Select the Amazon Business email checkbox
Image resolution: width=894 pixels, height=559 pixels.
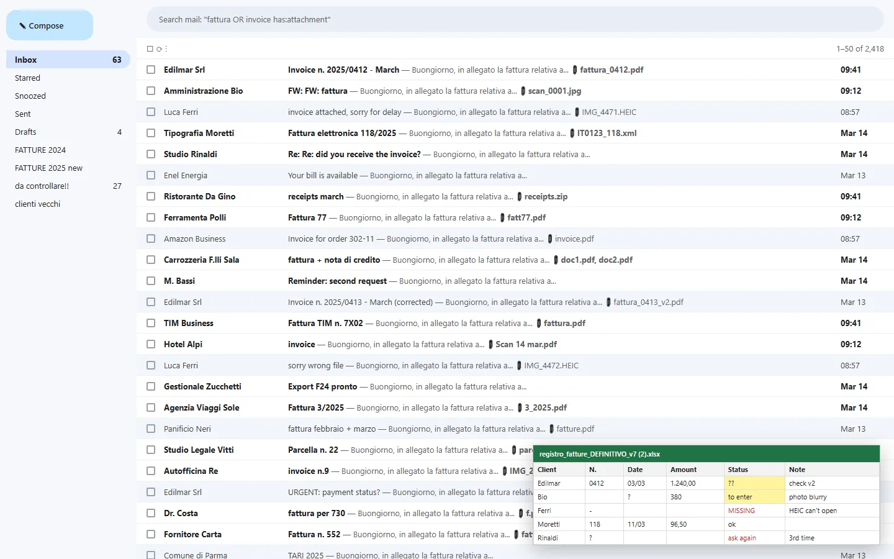(x=151, y=239)
